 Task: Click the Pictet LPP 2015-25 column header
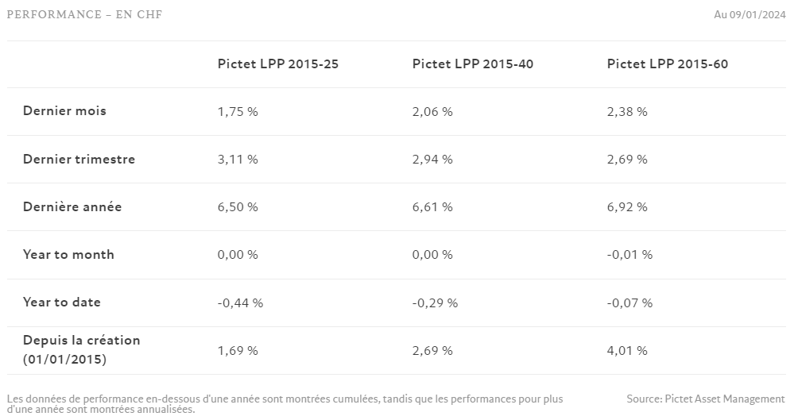point(277,64)
